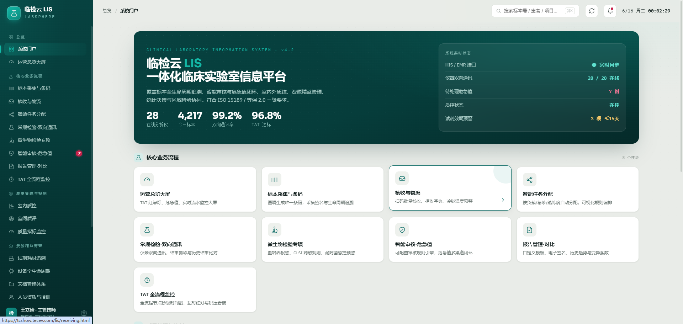Open 设备全生命周期 in sidebar
This screenshot has width=683, height=324.
point(46,271)
